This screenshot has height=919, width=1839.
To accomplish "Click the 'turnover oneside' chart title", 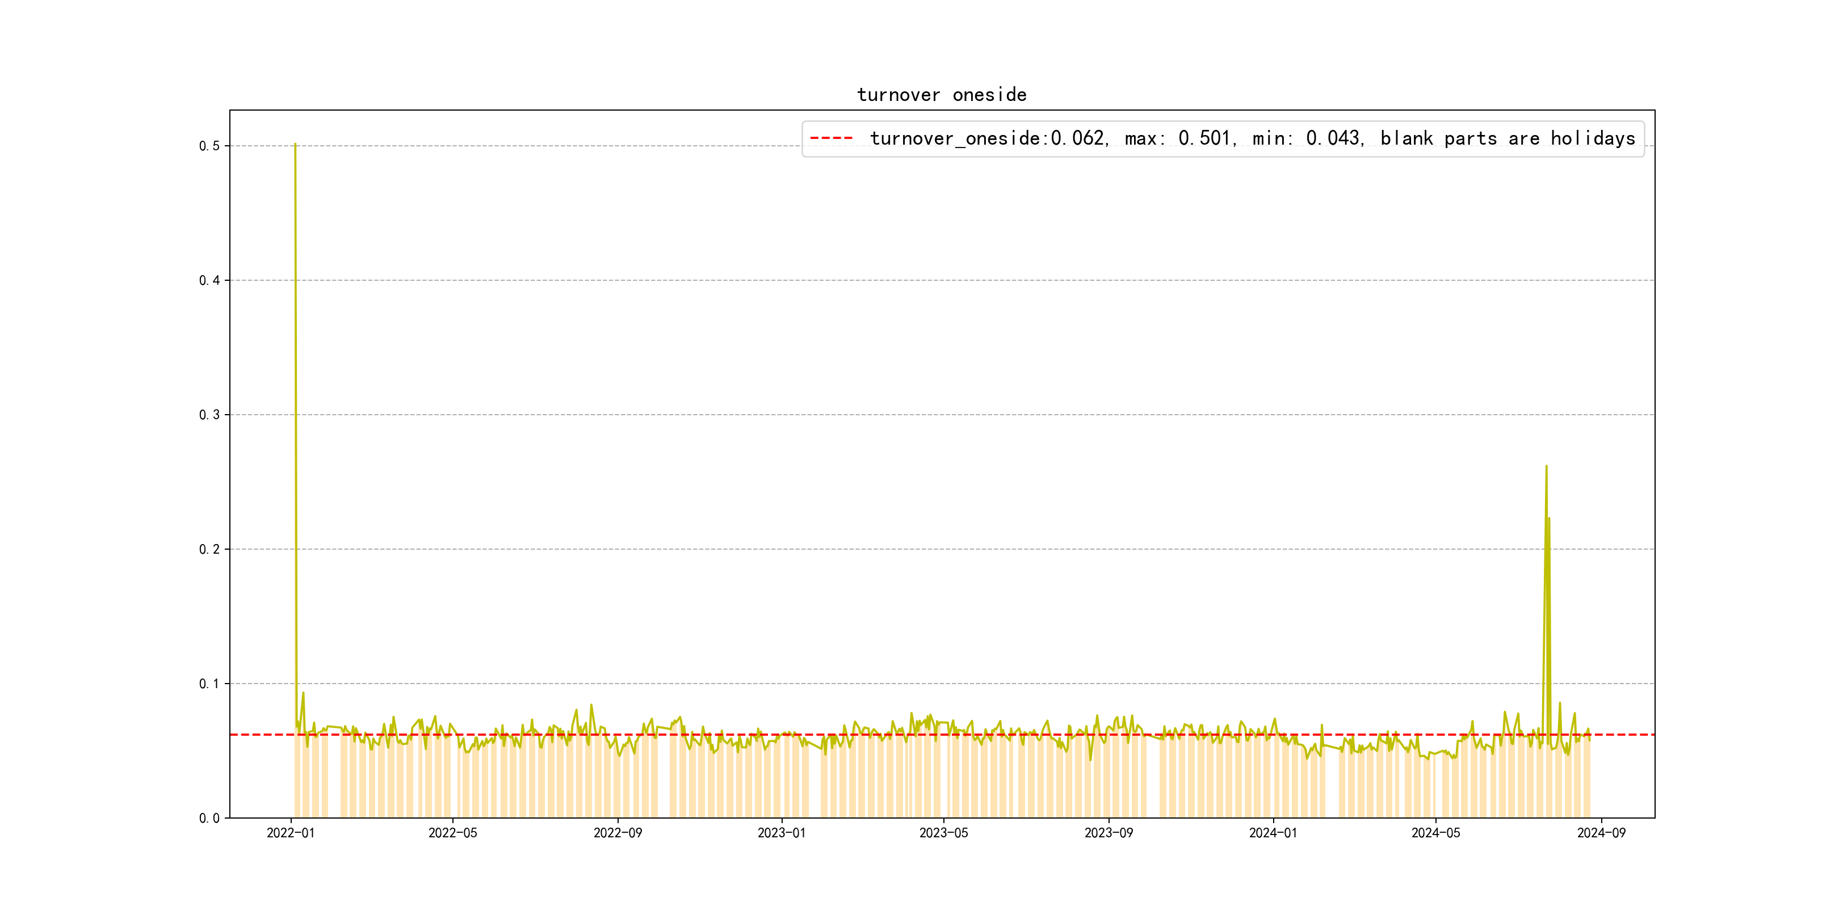I will pos(942,95).
